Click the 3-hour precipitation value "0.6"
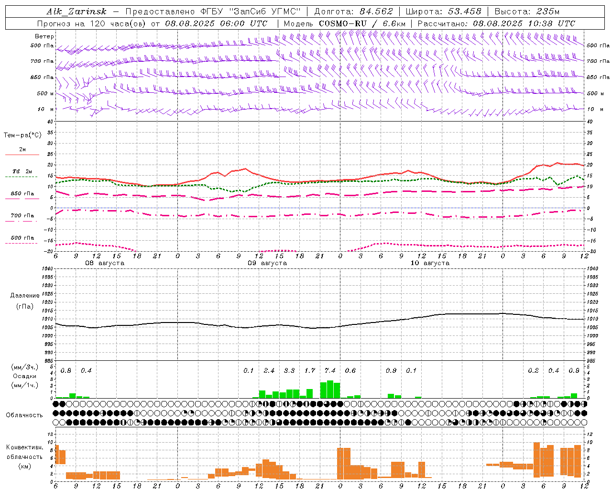This screenshot has height=490, width=612. click(350, 370)
